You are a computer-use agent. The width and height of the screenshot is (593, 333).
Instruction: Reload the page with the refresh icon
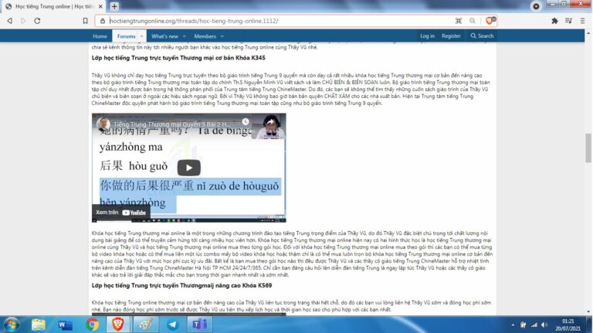click(x=36, y=21)
